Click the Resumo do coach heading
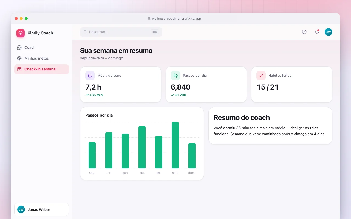Screen dimensions: 351x219 (x=242, y=117)
